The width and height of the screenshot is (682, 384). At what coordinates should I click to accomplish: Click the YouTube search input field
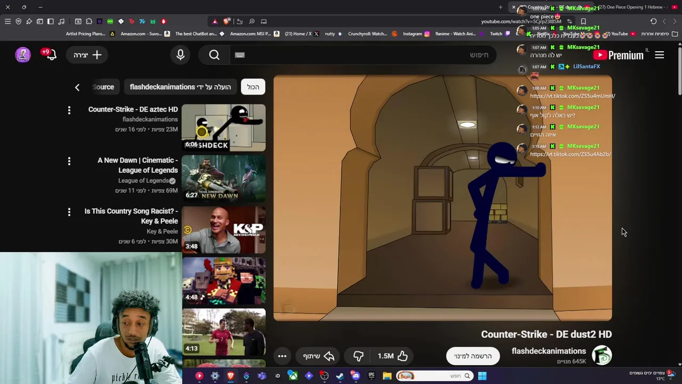(362, 55)
